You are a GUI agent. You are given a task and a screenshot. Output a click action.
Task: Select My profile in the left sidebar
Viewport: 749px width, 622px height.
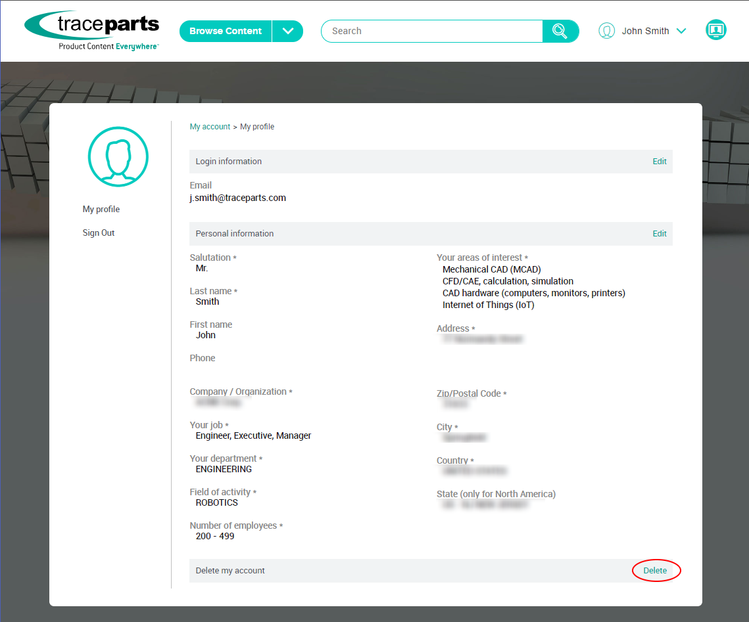[x=101, y=210]
